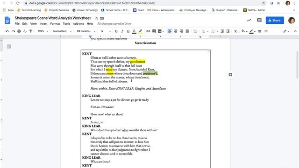Select left align option

[x=170, y=31]
